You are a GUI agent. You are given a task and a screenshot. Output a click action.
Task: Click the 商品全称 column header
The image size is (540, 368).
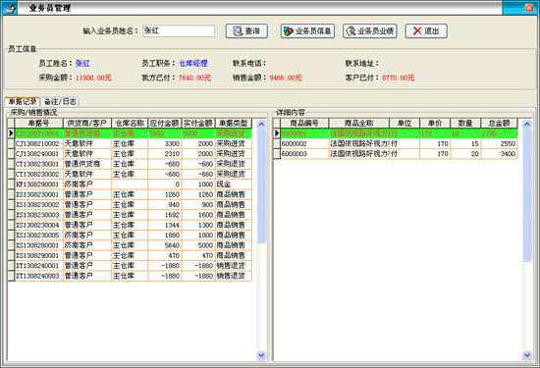[x=358, y=124]
